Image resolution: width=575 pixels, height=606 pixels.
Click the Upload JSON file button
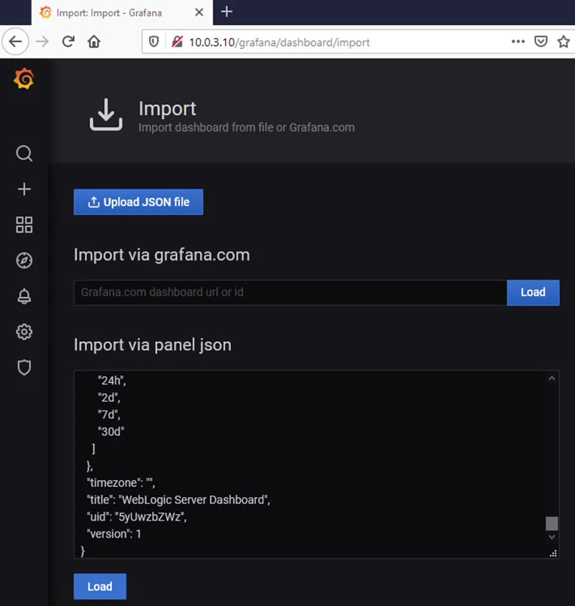tap(139, 202)
